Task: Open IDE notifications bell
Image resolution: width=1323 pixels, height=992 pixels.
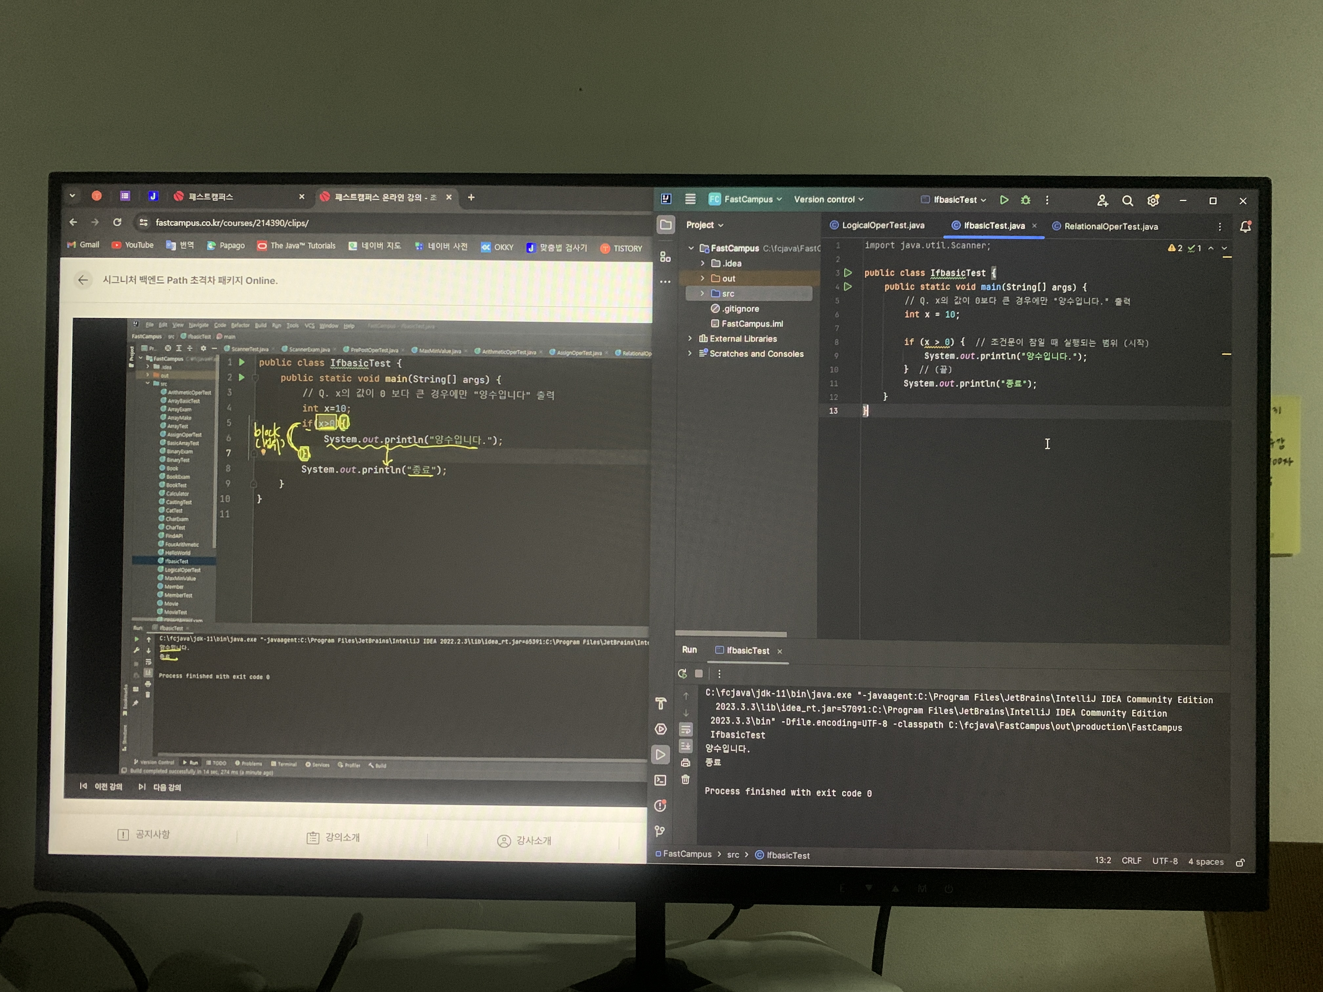Action: (x=1246, y=227)
